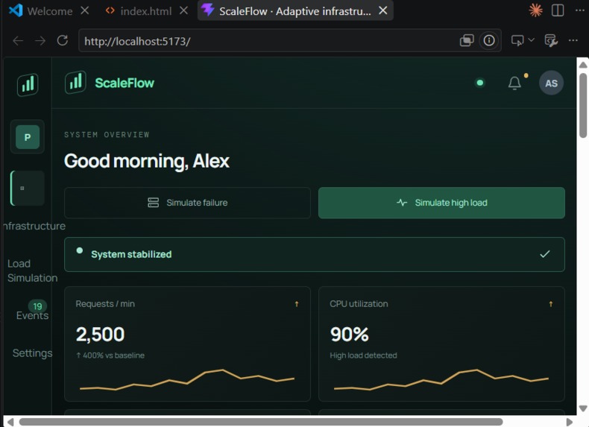Open page in new window icon
The height and width of the screenshot is (427, 589).
click(467, 40)
